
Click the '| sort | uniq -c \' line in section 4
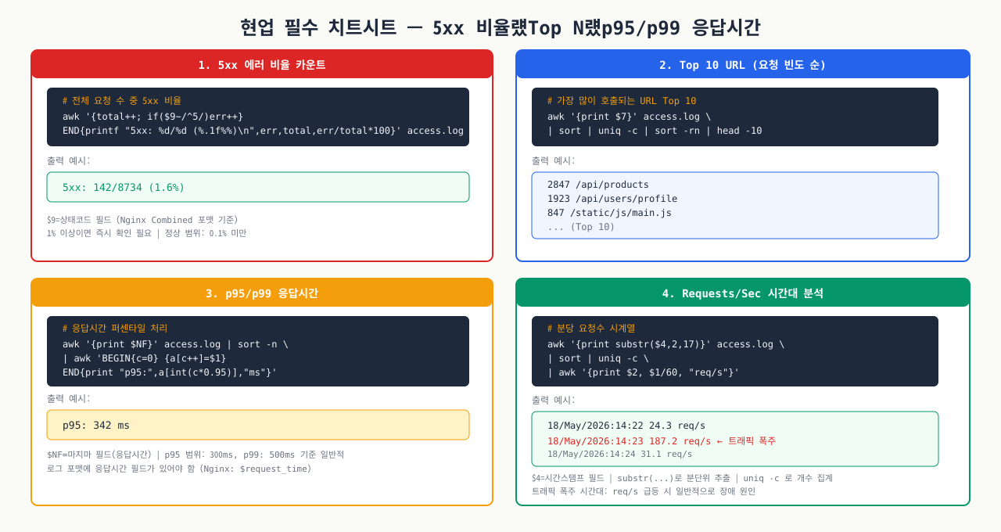point(598,358)
